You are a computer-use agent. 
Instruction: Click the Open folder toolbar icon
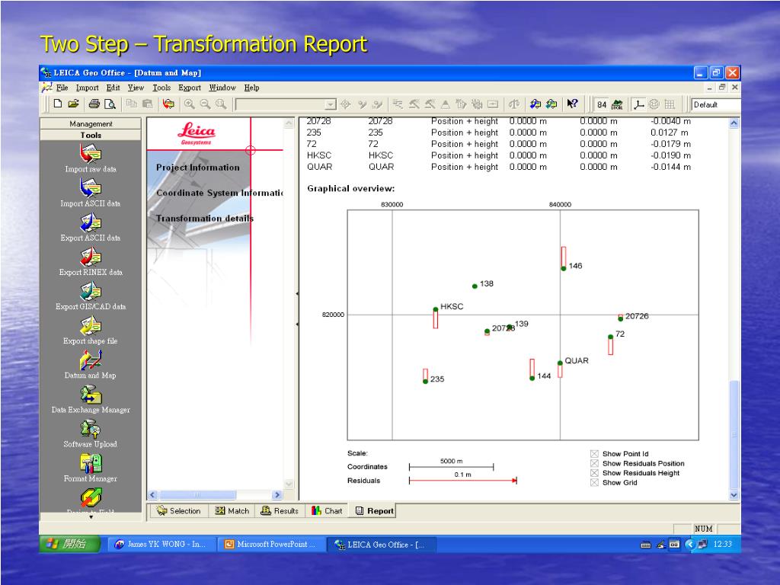[74, 104]
